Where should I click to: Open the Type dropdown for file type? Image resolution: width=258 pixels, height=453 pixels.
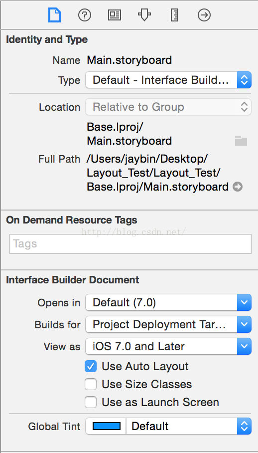point(168,80)
